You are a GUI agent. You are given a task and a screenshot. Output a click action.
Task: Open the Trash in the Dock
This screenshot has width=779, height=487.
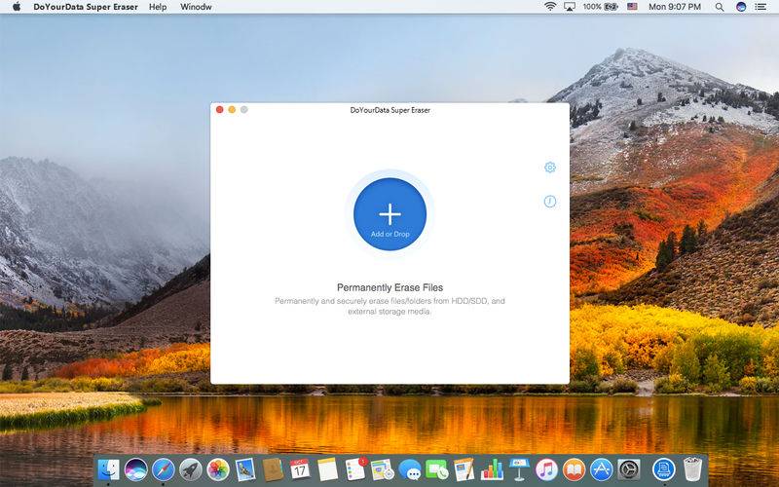[x=692, y=469]
